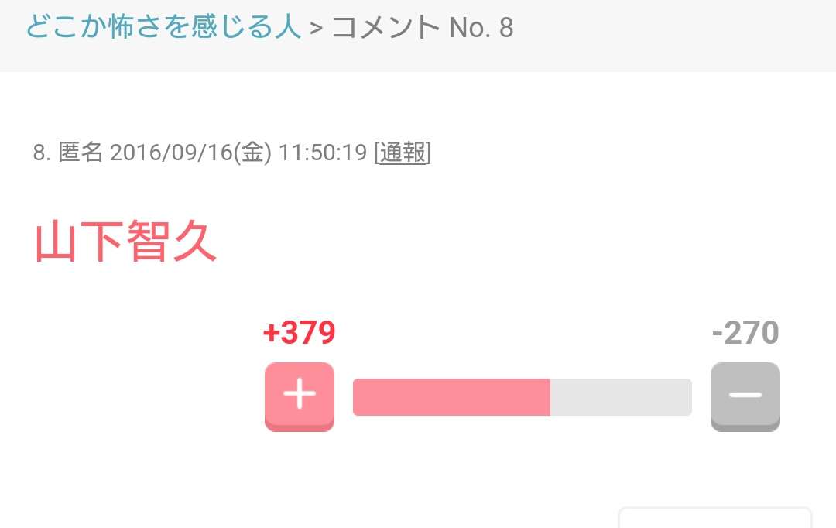Click the -270 negative vote count
The height and width of the screenshot is (528, 836).
point(745,332)
